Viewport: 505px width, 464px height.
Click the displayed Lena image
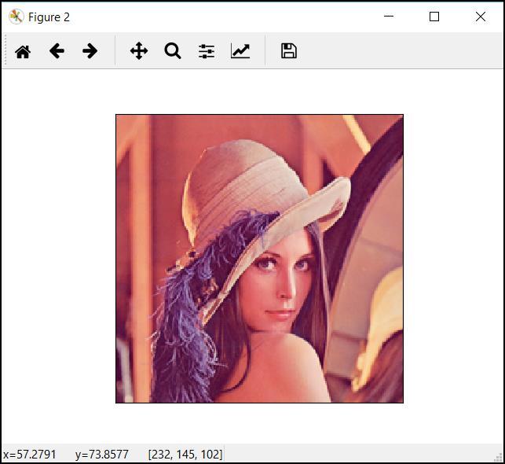click(x=260, y=259)
